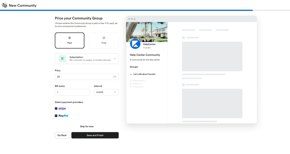The image size is (290, 154).
Task: Click the HelpCenter blue logo avatar
Action: [x=135, y=44]
